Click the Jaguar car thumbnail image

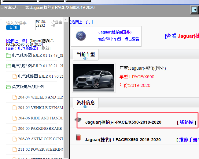click(x=94, y=78)
